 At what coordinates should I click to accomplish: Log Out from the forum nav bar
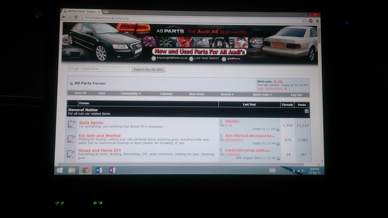(x=296, y=95)
